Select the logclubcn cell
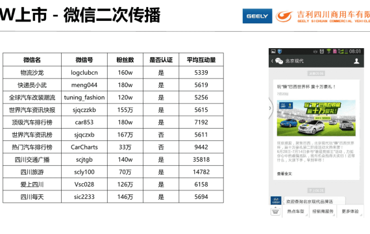 click(x=84, y=73)
